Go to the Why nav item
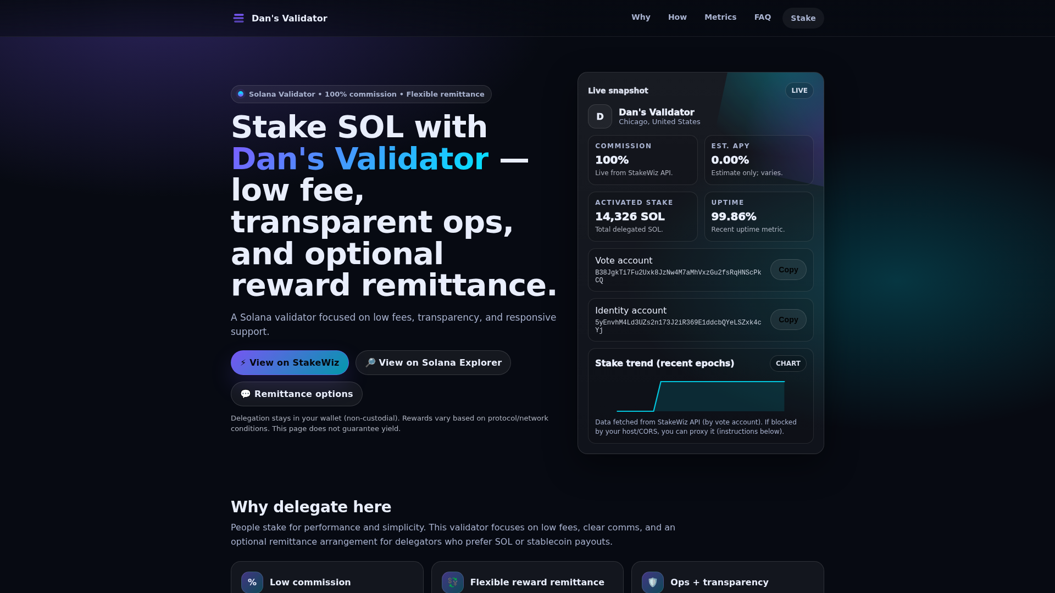This screenshot has width=1055, height=593. point(641,17)
